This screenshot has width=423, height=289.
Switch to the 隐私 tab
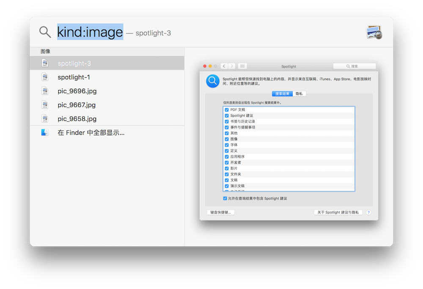pos(299,93)
